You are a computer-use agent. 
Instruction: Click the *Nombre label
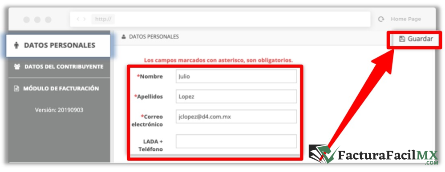[150, 76]
